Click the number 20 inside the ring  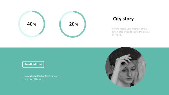pyautogui.click(x=72, y=24)
